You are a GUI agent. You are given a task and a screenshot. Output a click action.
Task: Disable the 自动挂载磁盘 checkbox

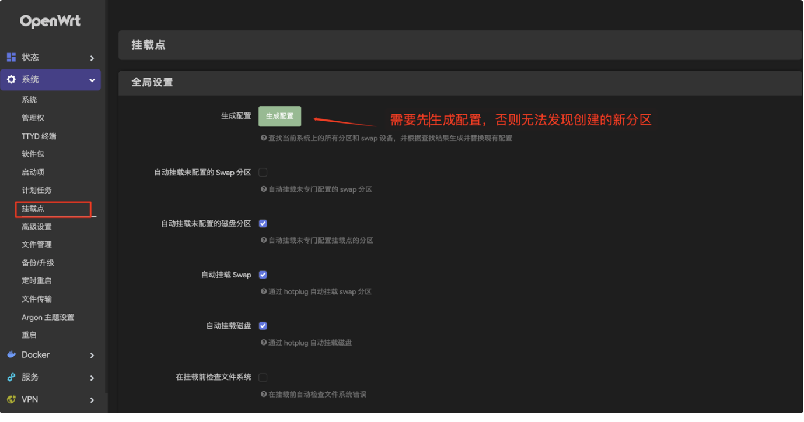pos(263,326)
